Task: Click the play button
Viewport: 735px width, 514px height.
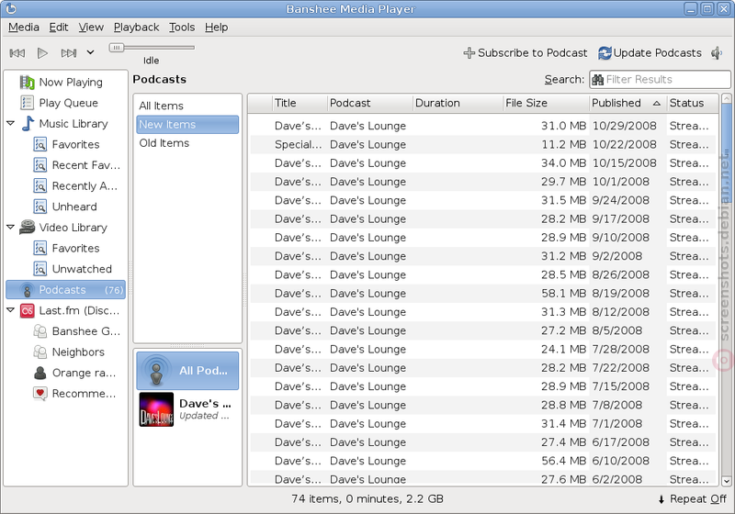Action: pyautogui.click(x=42, y=53)
